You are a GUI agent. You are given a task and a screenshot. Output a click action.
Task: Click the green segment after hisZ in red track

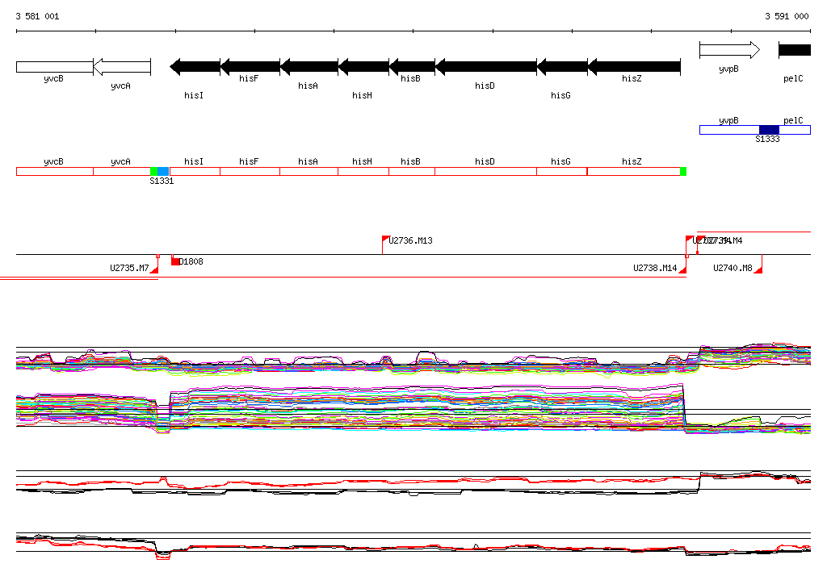tap(683, 171)
